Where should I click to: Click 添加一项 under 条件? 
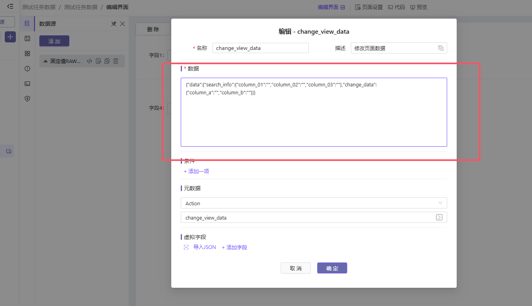[197, 171]
